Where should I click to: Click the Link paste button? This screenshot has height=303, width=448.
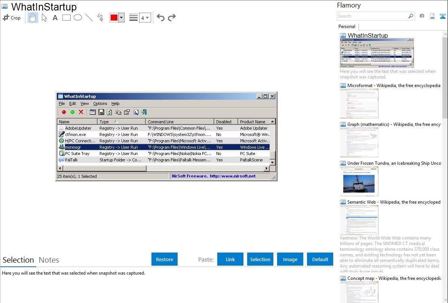coord(230,259)
